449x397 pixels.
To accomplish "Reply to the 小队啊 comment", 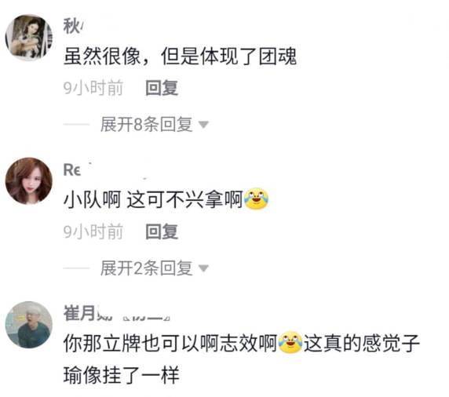I will pyautogui.click(x=162, y=231).
